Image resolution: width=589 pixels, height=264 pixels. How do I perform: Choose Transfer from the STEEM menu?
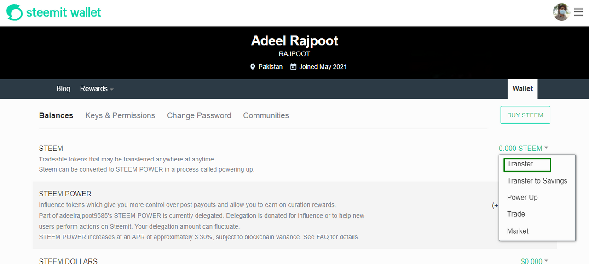pos(520,164)
